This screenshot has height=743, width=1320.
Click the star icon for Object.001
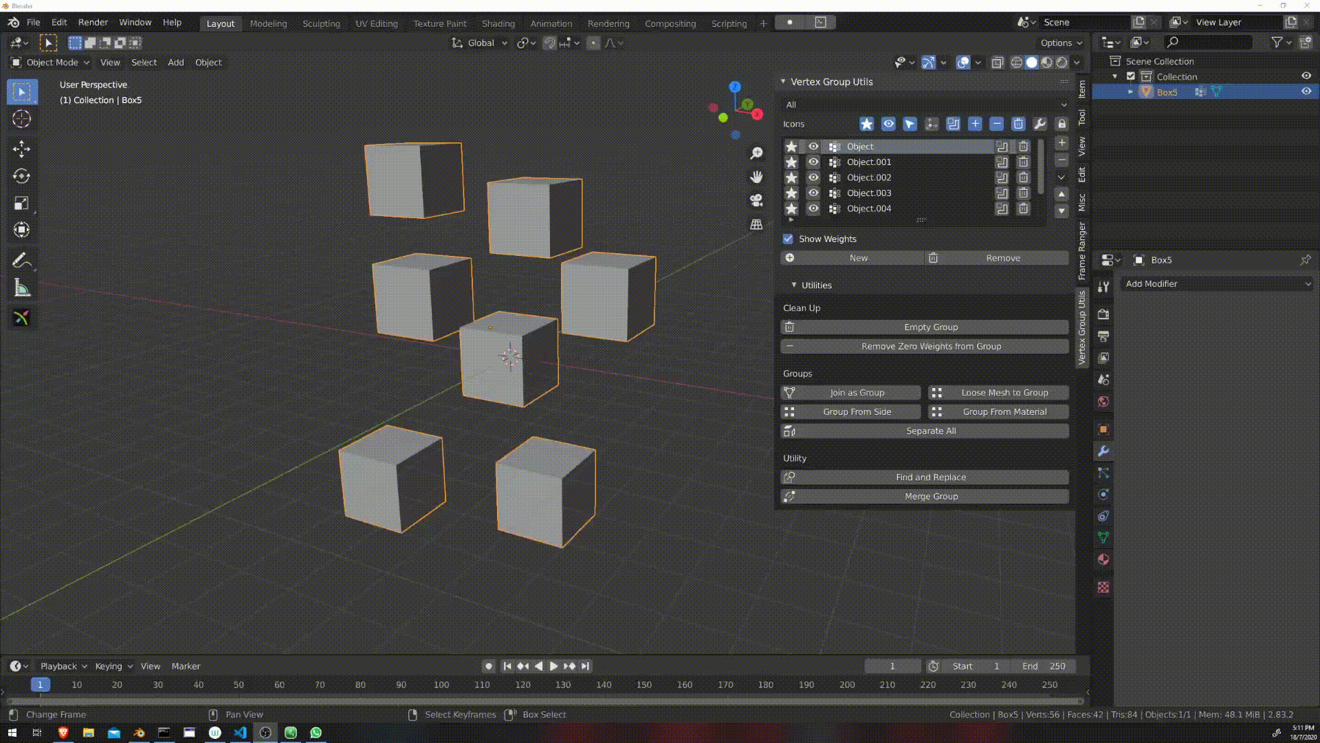tap(792, 162)
